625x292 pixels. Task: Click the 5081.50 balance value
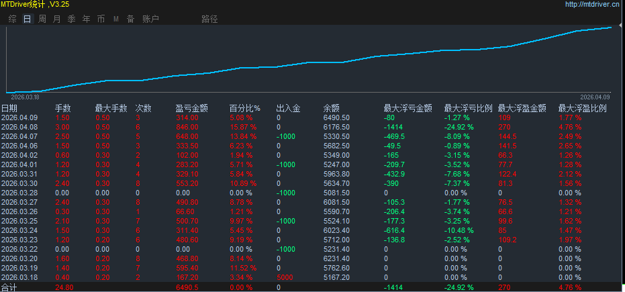point(336,193)
